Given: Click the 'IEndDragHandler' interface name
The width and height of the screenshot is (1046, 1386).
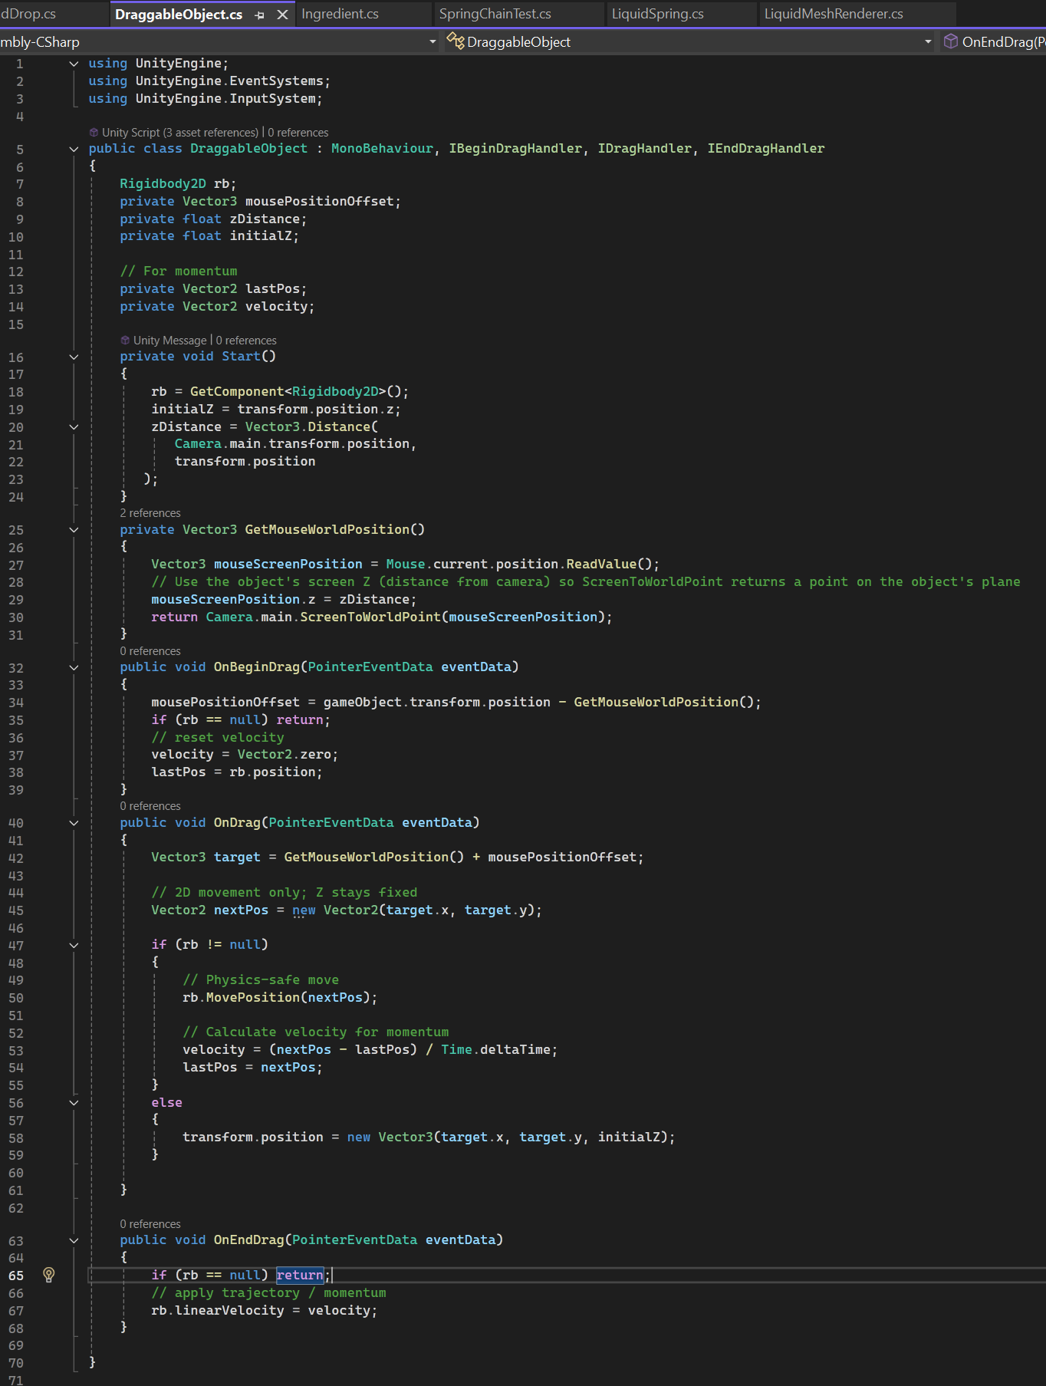Looking at the screenshot, I should pyautogui.click(x=766, y=148).
